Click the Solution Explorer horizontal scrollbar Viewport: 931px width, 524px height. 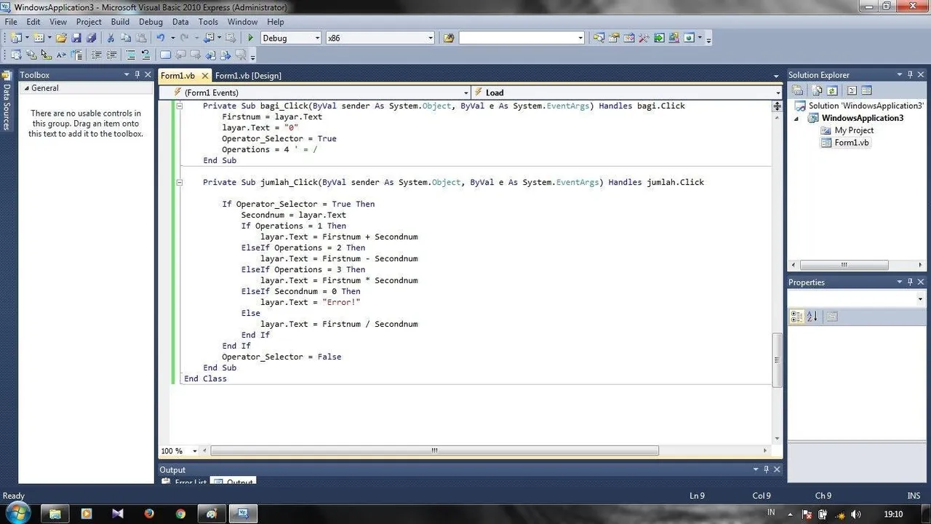[x=844, y=266]
